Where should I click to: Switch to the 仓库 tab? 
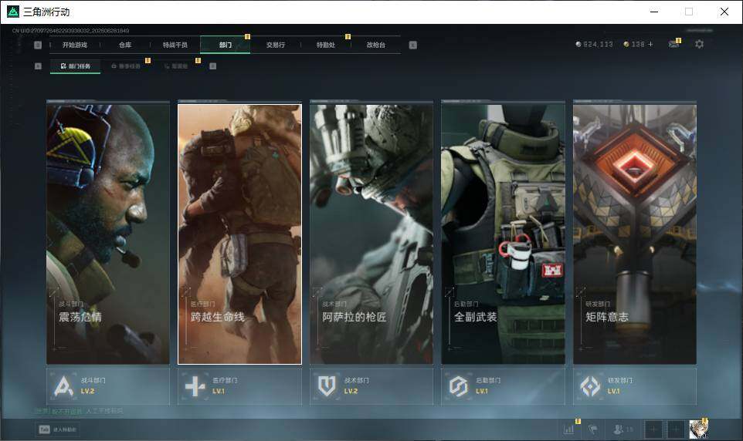[x=125, y=45]
